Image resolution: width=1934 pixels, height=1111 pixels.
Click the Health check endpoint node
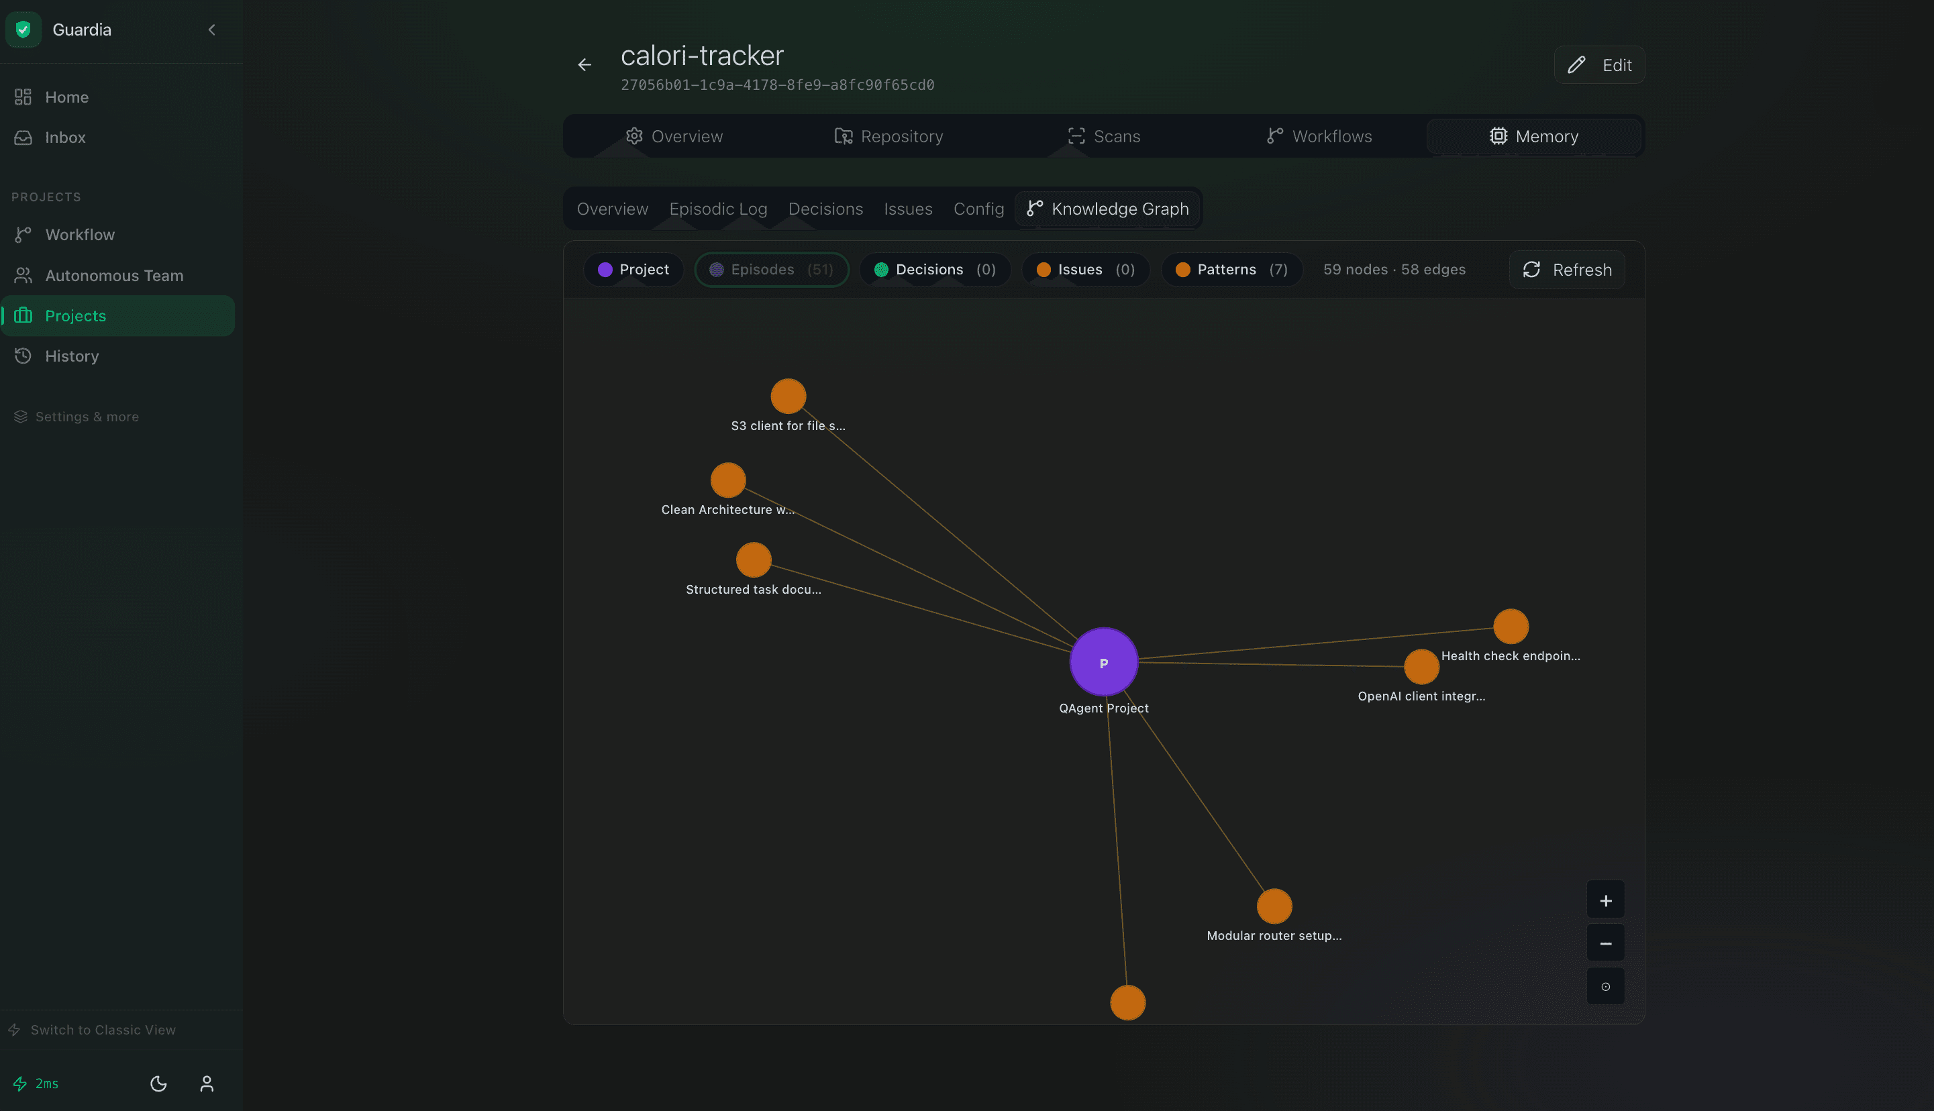coord(1511,627)
